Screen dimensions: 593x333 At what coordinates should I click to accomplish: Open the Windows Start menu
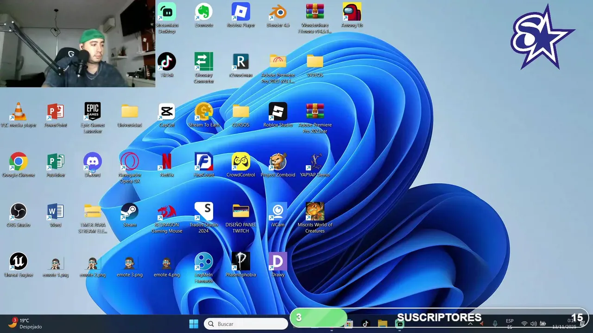point(194,324)
